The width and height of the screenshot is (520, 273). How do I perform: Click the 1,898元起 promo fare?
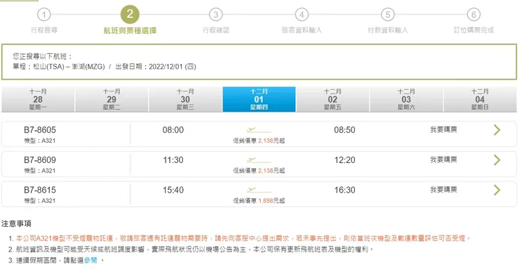point(271,201)
